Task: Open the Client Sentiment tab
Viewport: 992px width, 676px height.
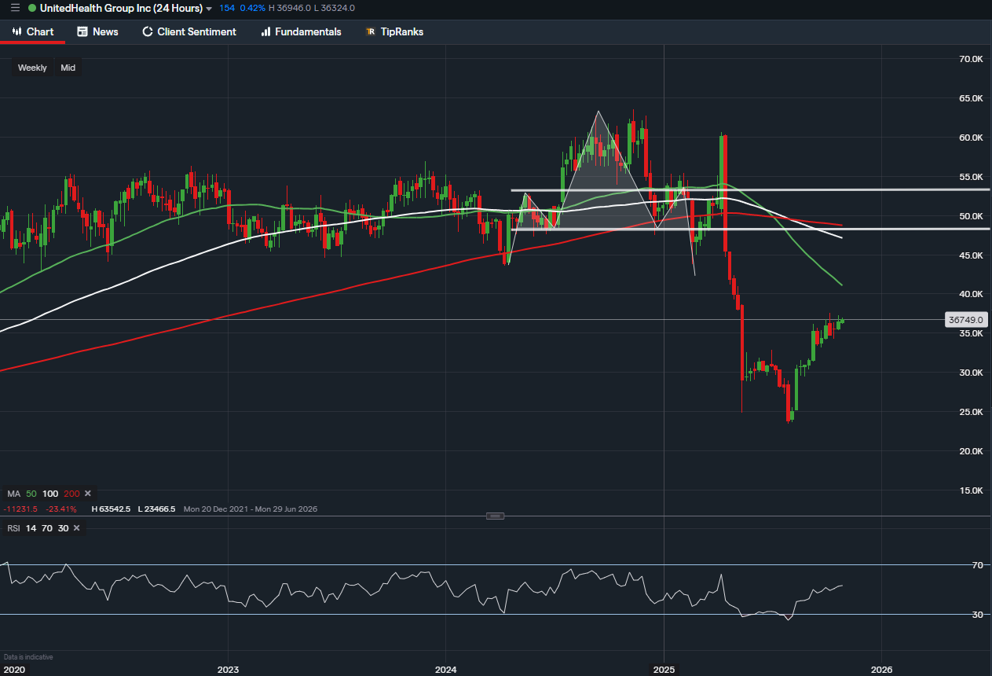Action: click(x=189, y=31)
